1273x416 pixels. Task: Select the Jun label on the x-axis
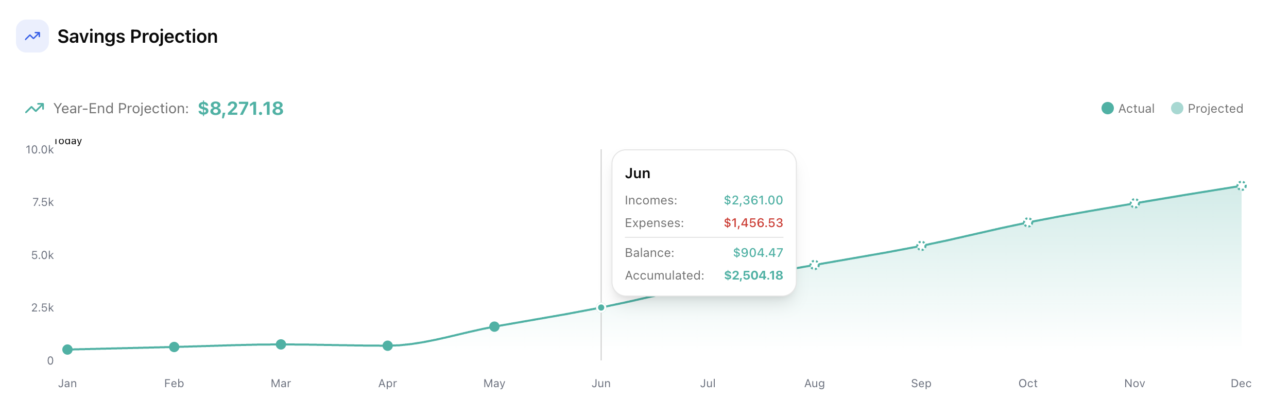(601, 383)
